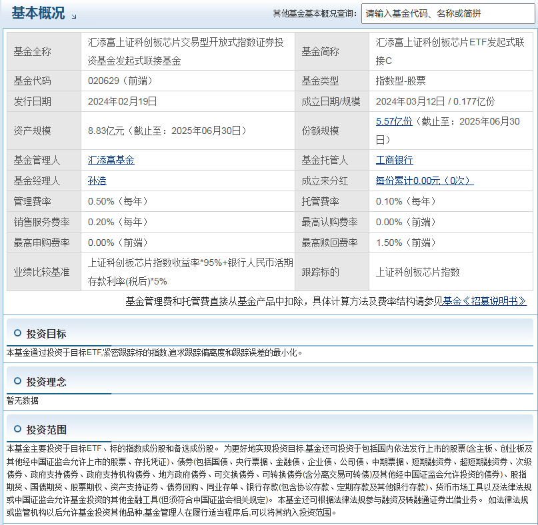538x525 pixels.
Task: Select the fund full name value cell
Action: click(x=188, y=52)
